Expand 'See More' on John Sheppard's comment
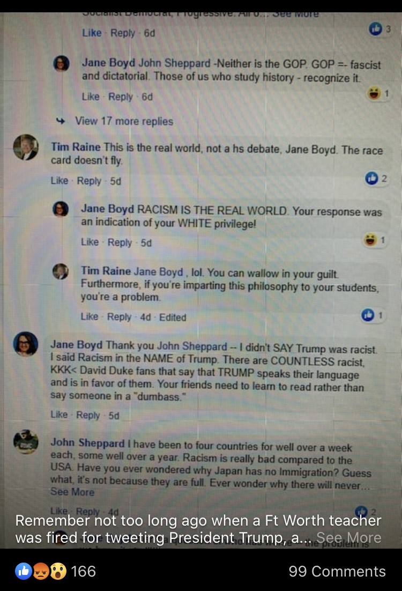 [72, 492]
